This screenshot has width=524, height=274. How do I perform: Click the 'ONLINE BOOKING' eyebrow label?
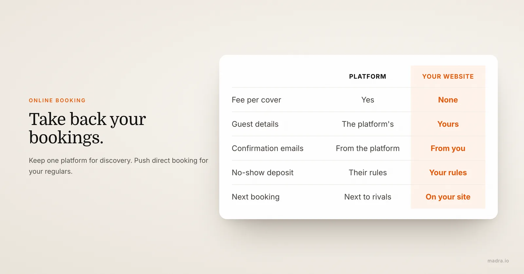[57, 100]
